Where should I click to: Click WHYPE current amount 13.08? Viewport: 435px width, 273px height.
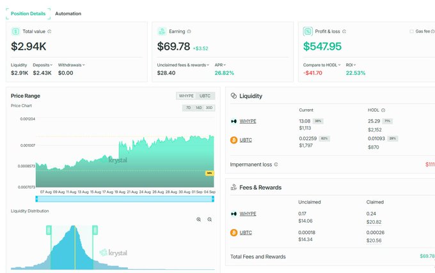coord(304,121)
